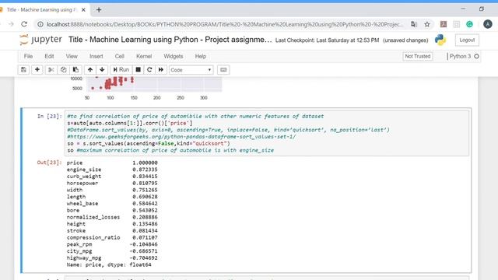
Task: Copy selected cells icon
Action: click(63, 70)
